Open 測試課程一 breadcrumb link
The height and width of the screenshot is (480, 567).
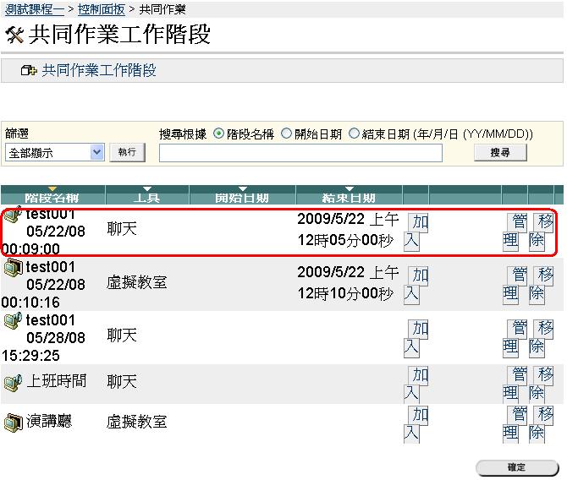(x=34, y=8)
